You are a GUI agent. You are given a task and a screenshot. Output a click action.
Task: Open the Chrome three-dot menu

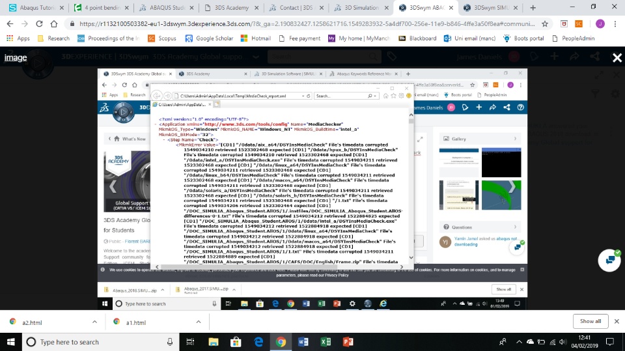click(615, 24)
